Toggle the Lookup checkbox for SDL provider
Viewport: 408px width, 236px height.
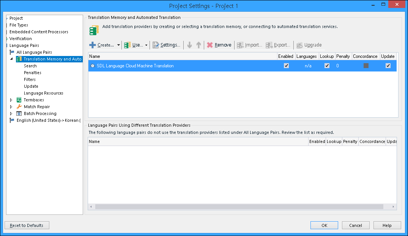coord(327,65)
